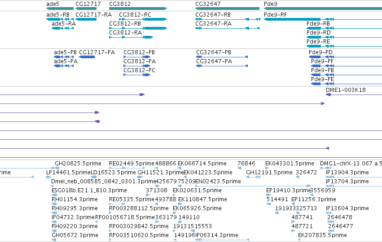Select protein Pde9-PF
The width and height of the screenshot is (382, 242).
[322, 61]
